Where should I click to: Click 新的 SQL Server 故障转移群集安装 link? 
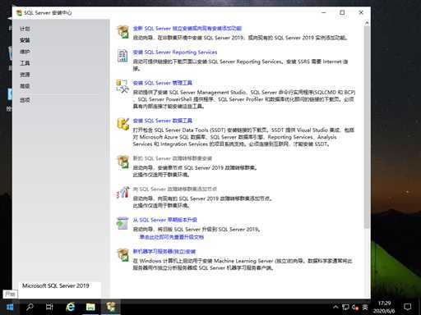click(x=172, y=158)
